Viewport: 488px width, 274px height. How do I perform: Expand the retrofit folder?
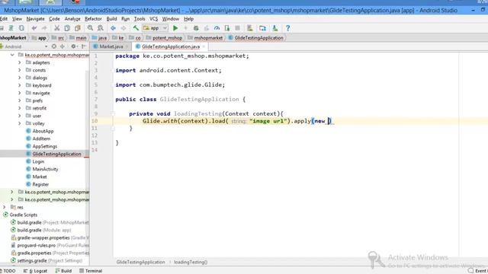click(20, 108)
